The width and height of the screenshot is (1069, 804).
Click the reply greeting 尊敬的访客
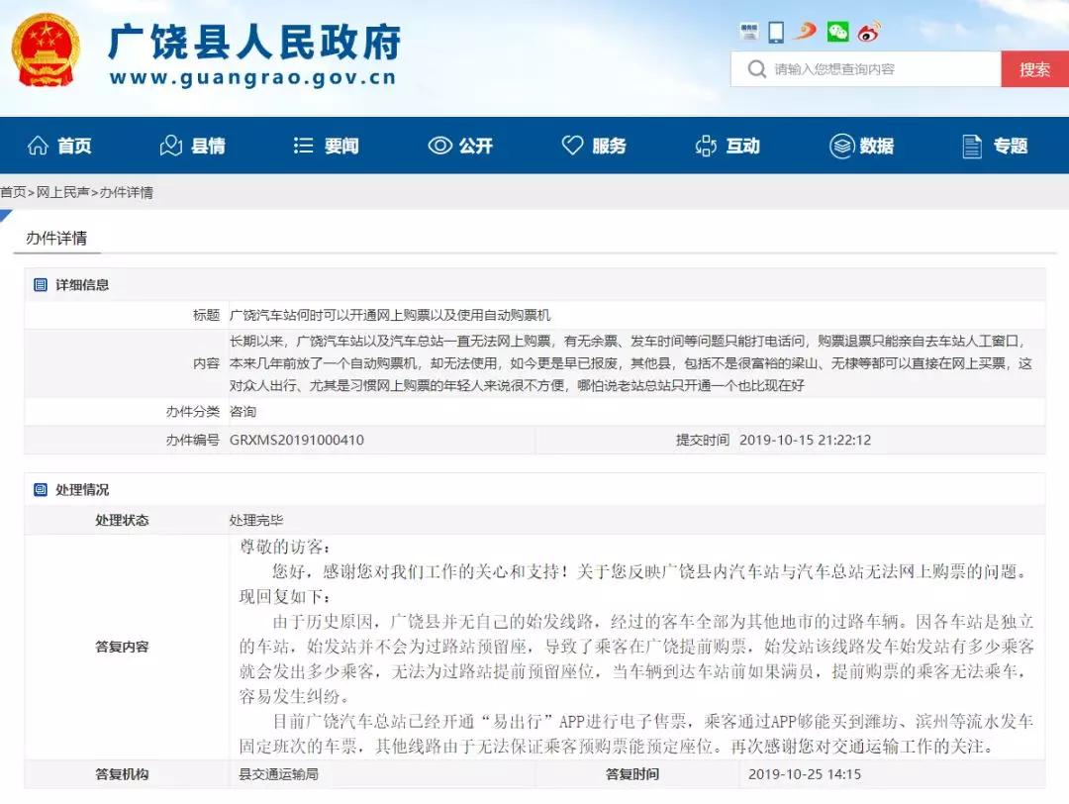[x=285, y=547]
